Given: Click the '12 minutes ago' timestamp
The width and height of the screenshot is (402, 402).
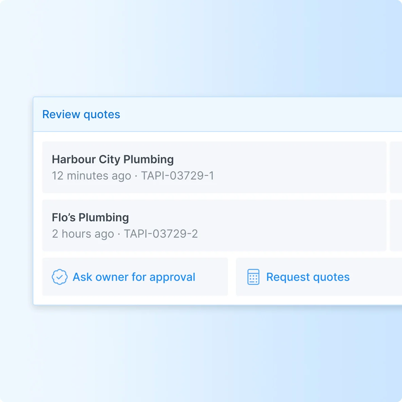Looking at the screenshot, I should click(x=91, y=176).
